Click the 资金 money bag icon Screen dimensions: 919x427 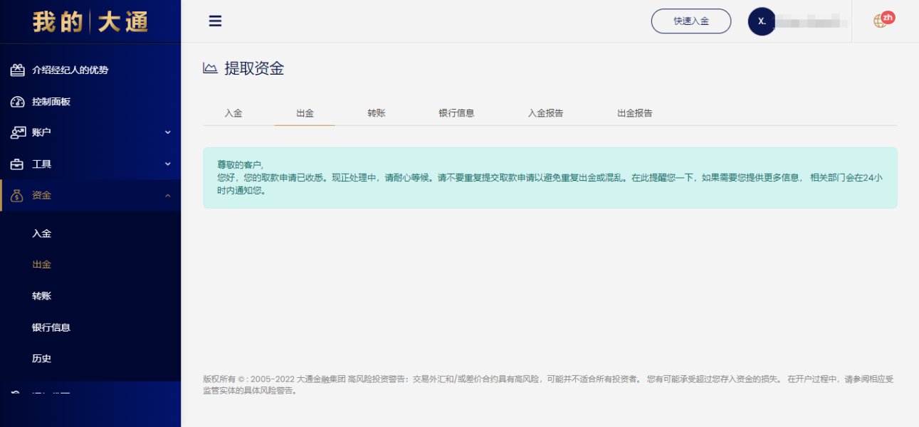click(x=17, y=196)
